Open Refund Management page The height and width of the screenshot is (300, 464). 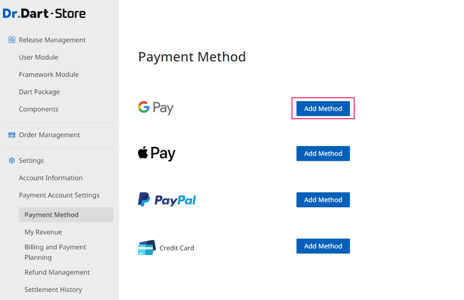point(57,272)
